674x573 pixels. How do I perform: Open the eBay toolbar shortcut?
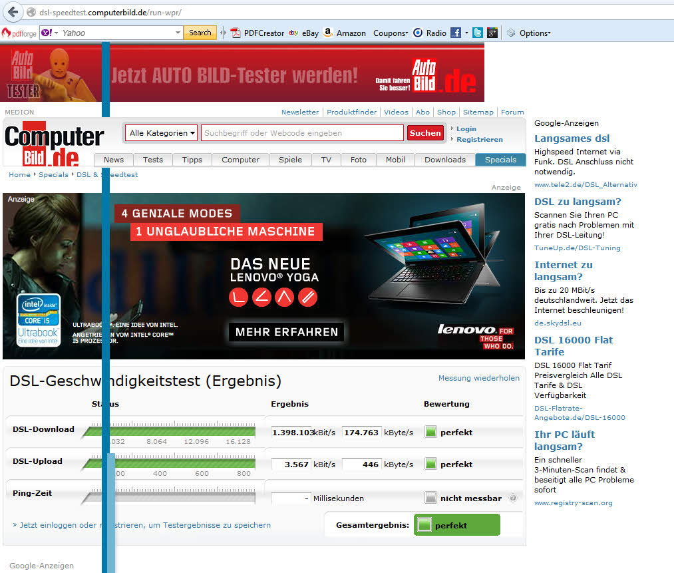pos(303,33)
